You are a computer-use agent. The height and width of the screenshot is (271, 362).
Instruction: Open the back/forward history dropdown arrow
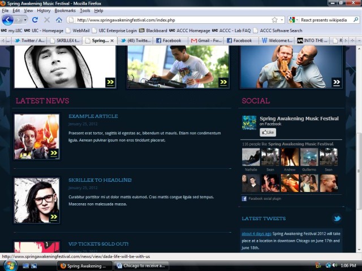point(24,20)
